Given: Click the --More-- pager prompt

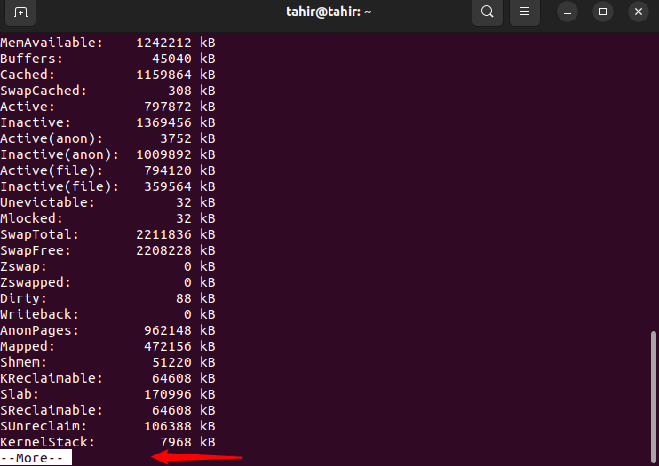Looking at the screenshot, I should click(36, 458).
